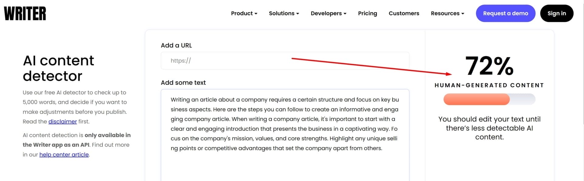
Task: Open the Customers page
Action: 404,13
